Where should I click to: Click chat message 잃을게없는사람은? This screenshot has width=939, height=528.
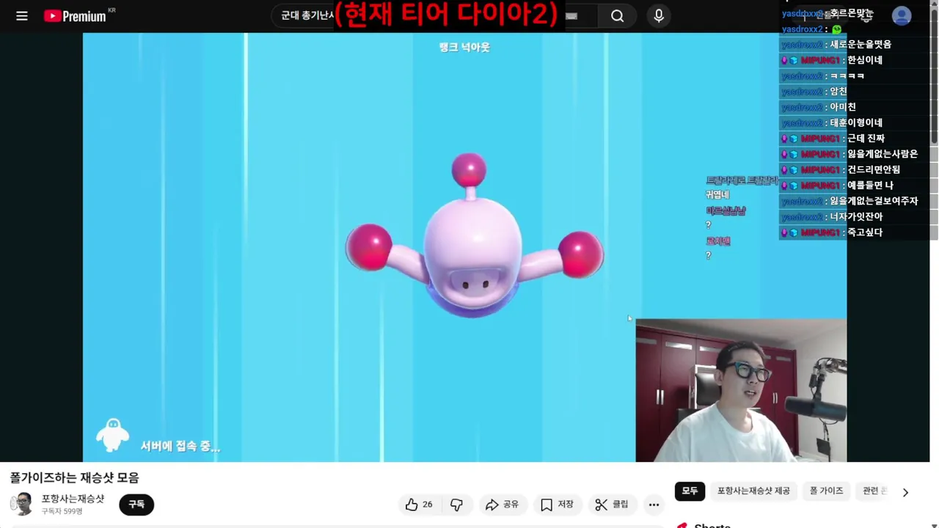(883, 154)
